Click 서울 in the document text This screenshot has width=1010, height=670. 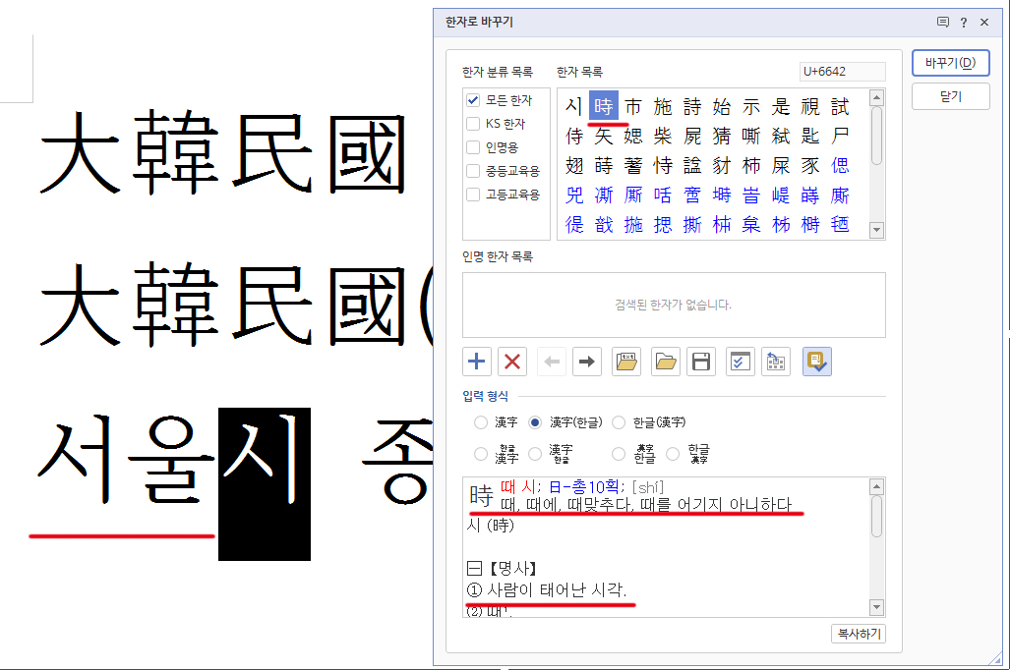coord(126,460)
